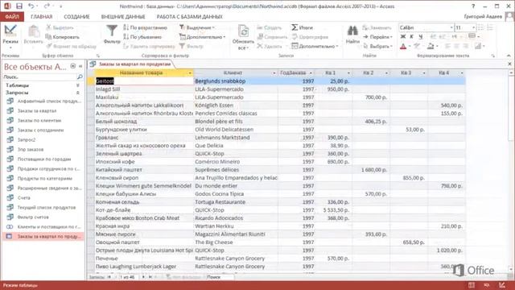The height and width of the screenshot is (290, 515).
Task: Click the navigation pane search field
Action: click(x=39, y=77)
